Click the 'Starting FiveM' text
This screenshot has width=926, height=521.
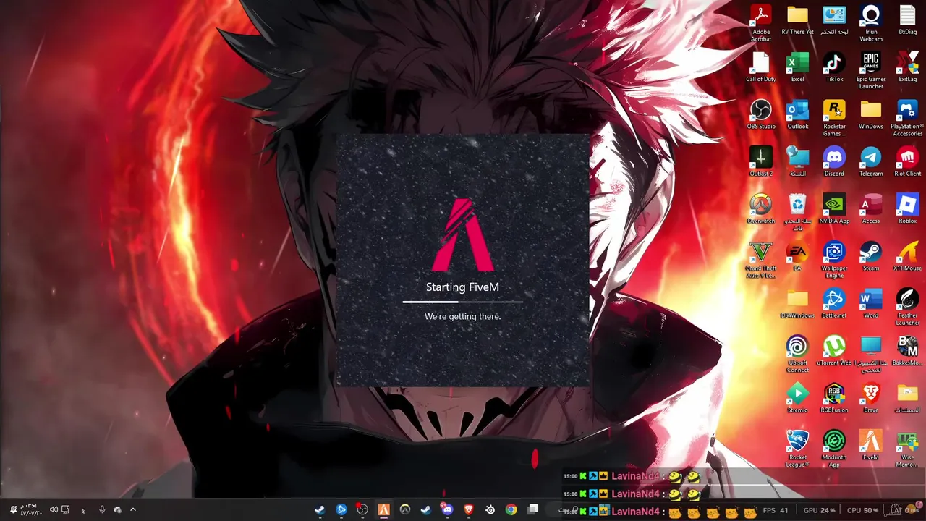[x=463, y=287]
